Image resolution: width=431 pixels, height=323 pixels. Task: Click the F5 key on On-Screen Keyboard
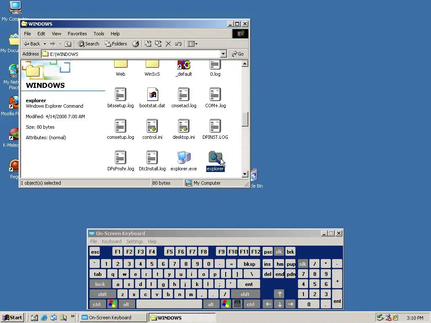click(x=170, y=252)
